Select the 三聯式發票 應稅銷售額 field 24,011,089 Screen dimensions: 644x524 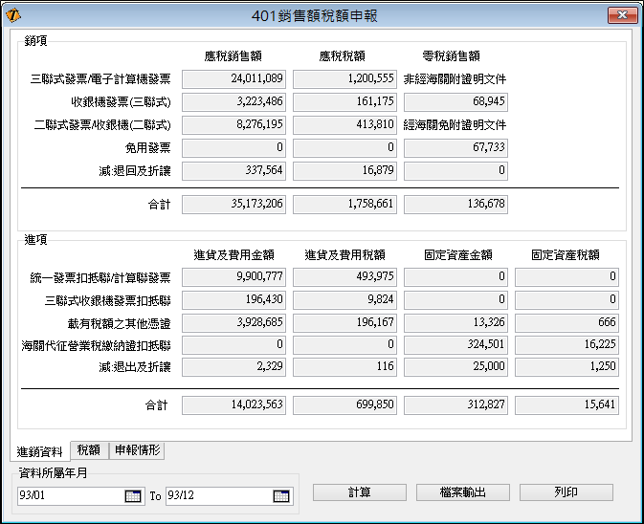click(233, 79)
